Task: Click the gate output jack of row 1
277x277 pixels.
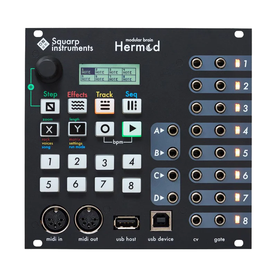Action: coord(220,63)
